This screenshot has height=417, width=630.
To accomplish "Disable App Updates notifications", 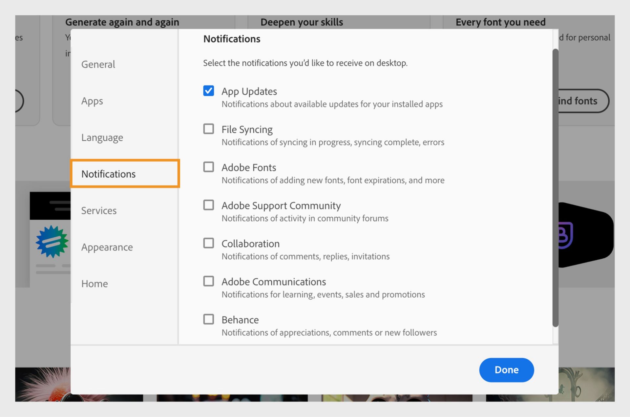I will tap(208, 91).
